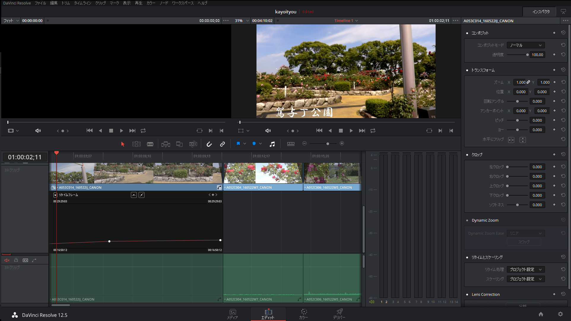The image size is (571, 321).
Task: Open project settings gear icon
Action: 560,314
